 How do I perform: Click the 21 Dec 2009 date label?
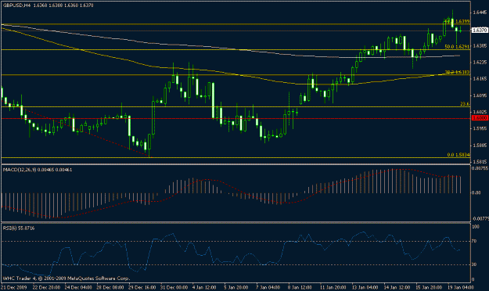coord(14,287)
